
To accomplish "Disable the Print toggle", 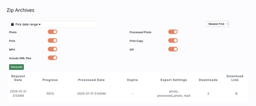I will click(x=52, y=41).
